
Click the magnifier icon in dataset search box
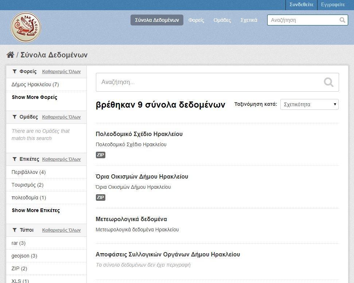tap(328, 82)
